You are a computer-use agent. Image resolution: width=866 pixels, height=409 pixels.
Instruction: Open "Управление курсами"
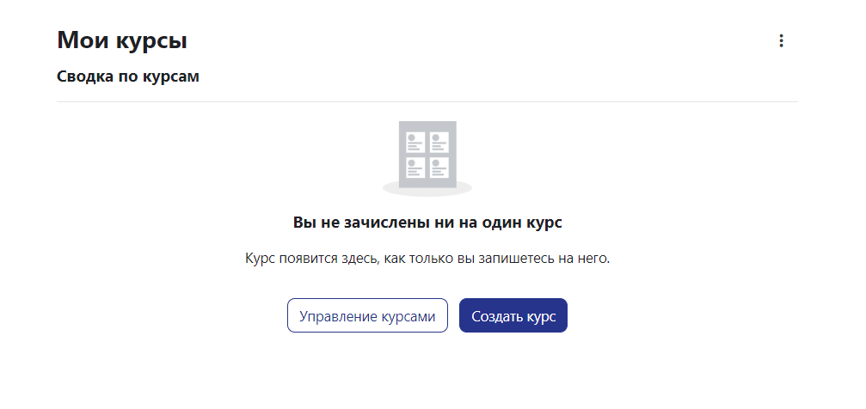click(x=367, y=315)
